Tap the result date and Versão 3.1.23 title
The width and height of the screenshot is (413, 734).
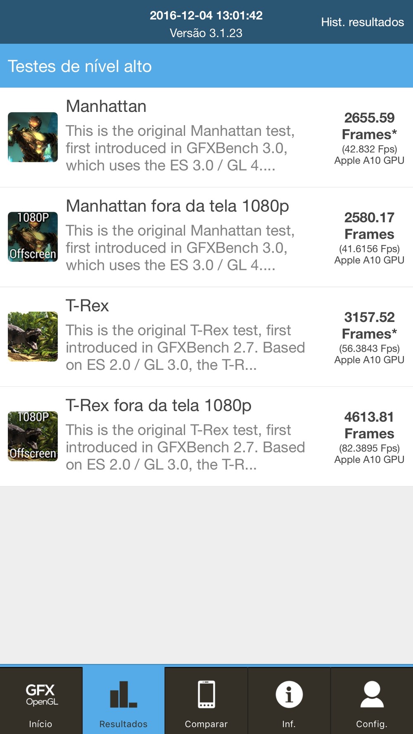206,24
